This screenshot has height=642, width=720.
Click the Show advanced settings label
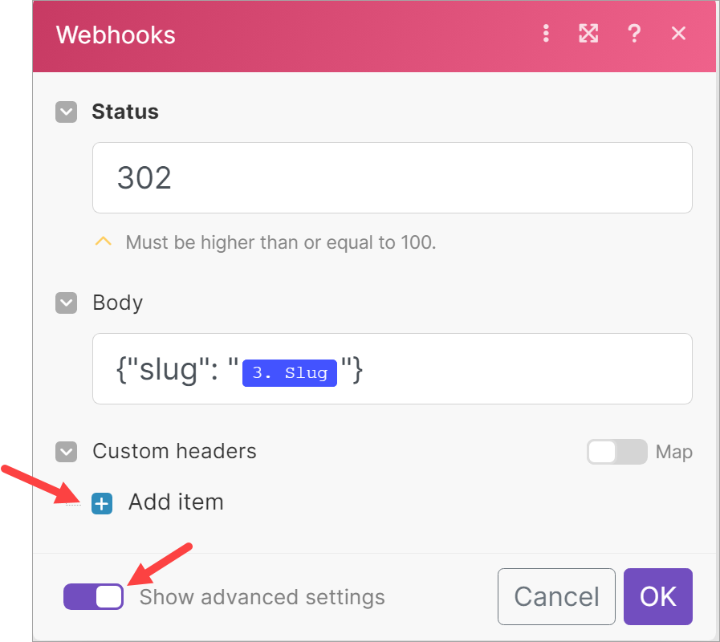click(262, 597)
